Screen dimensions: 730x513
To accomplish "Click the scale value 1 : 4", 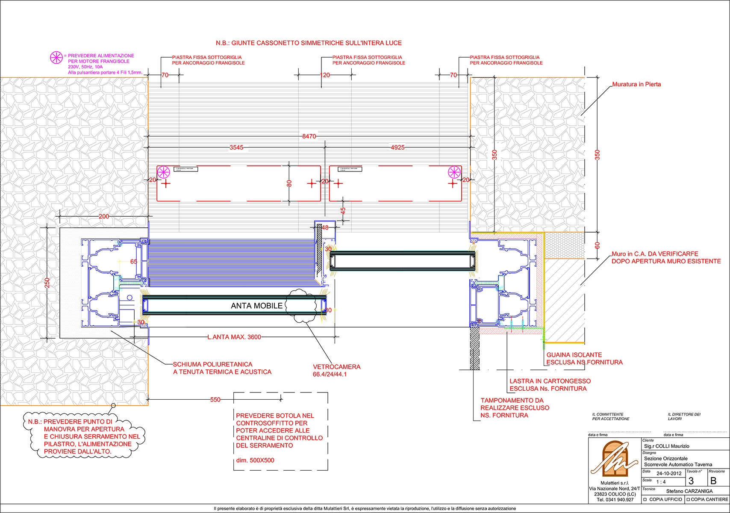I will [x=661, y=482].
